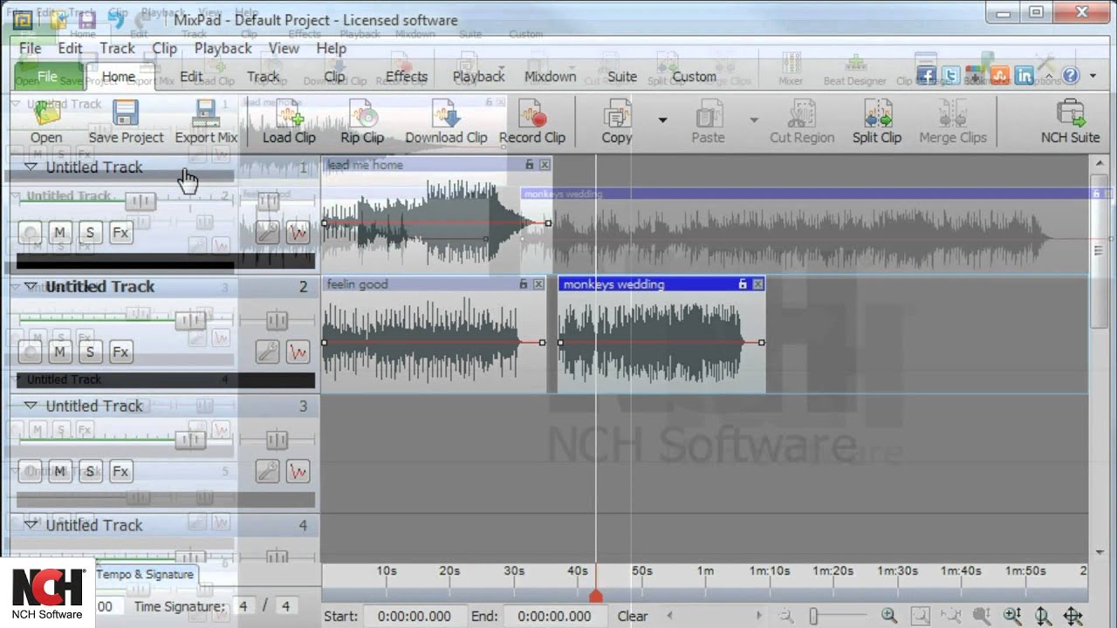Toggle lock on 'monkeys wedding' clip in track 2

tap(743, 284)
